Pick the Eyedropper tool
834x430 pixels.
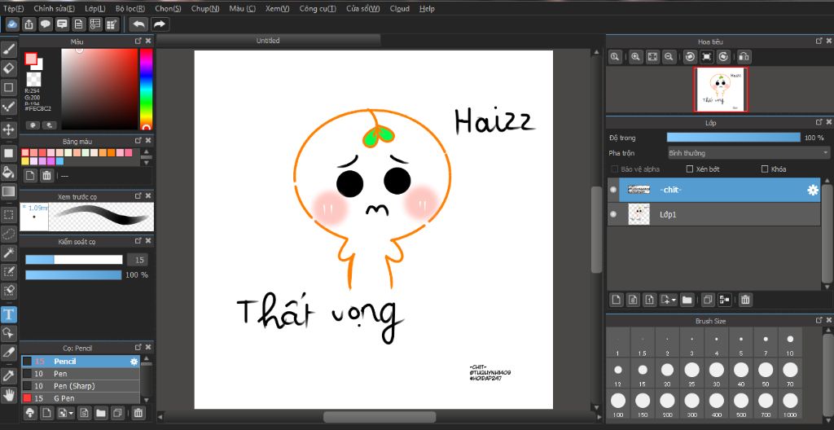coord(9,376)
